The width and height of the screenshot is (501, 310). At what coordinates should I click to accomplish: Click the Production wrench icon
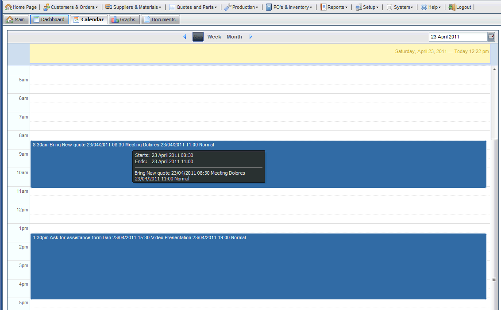(227, 7)
